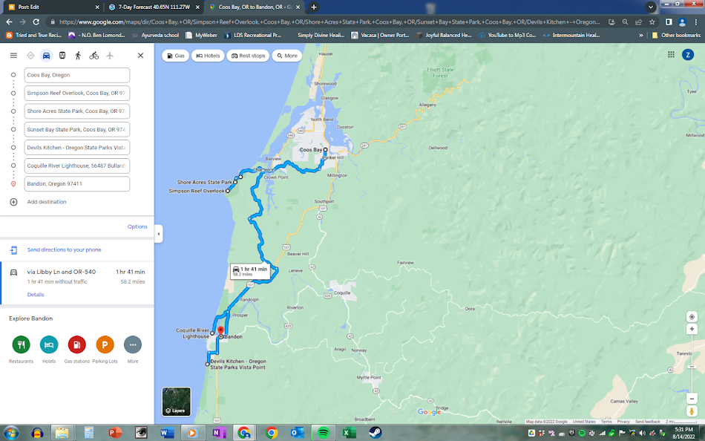705x441 pixels.
Task: Explore Parking Lots in Bandon
Action: (x=105, y=344)
